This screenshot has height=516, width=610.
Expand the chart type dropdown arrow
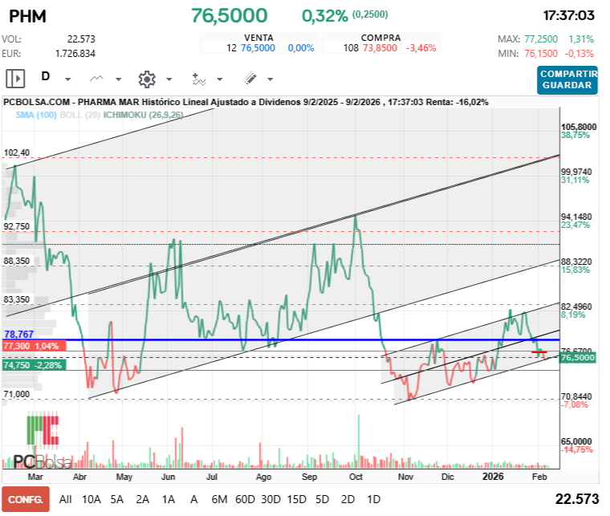tap(118, 79)
